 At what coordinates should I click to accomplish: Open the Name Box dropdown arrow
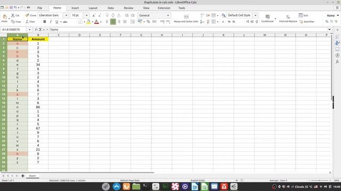(x=30, y=30)
